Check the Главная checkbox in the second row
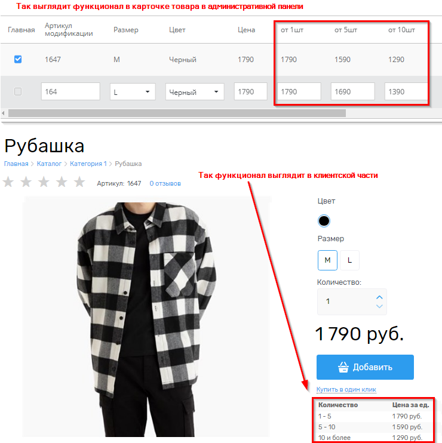 click(18, 91)
